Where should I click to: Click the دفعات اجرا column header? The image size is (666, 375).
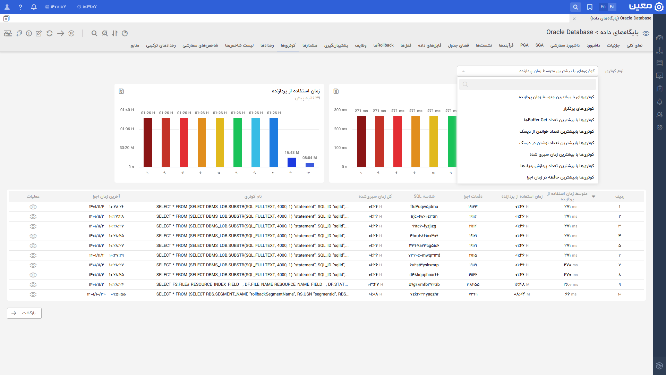click(473, 197)
